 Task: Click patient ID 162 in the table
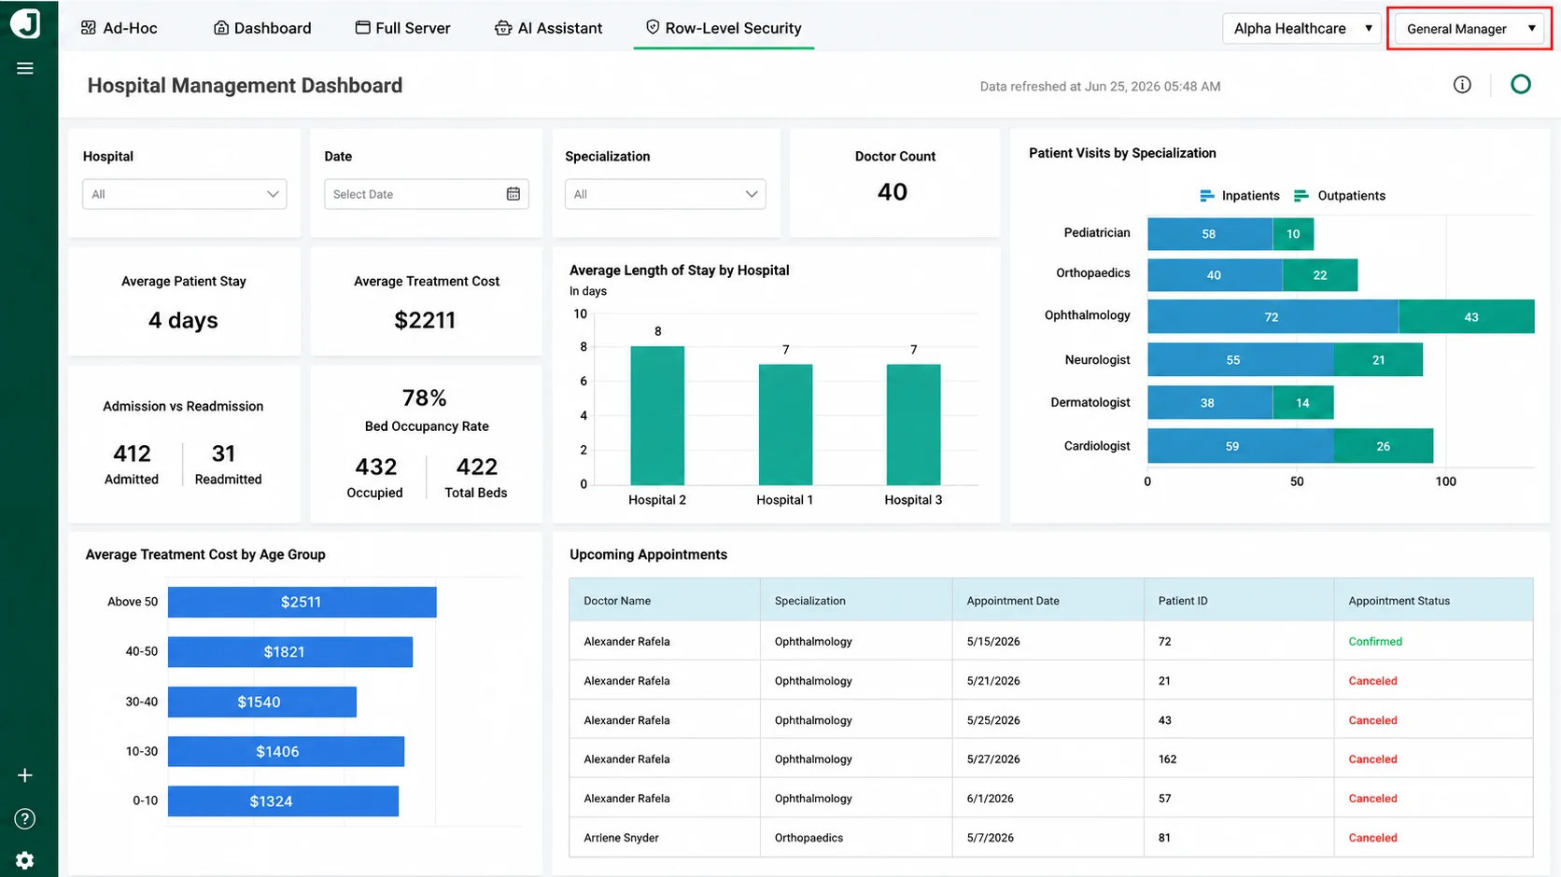click(x=1168, y=759)
